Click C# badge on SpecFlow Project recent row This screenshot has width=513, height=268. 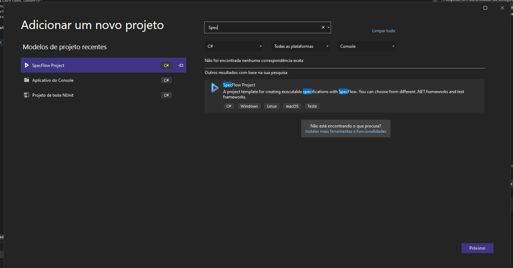166,65
